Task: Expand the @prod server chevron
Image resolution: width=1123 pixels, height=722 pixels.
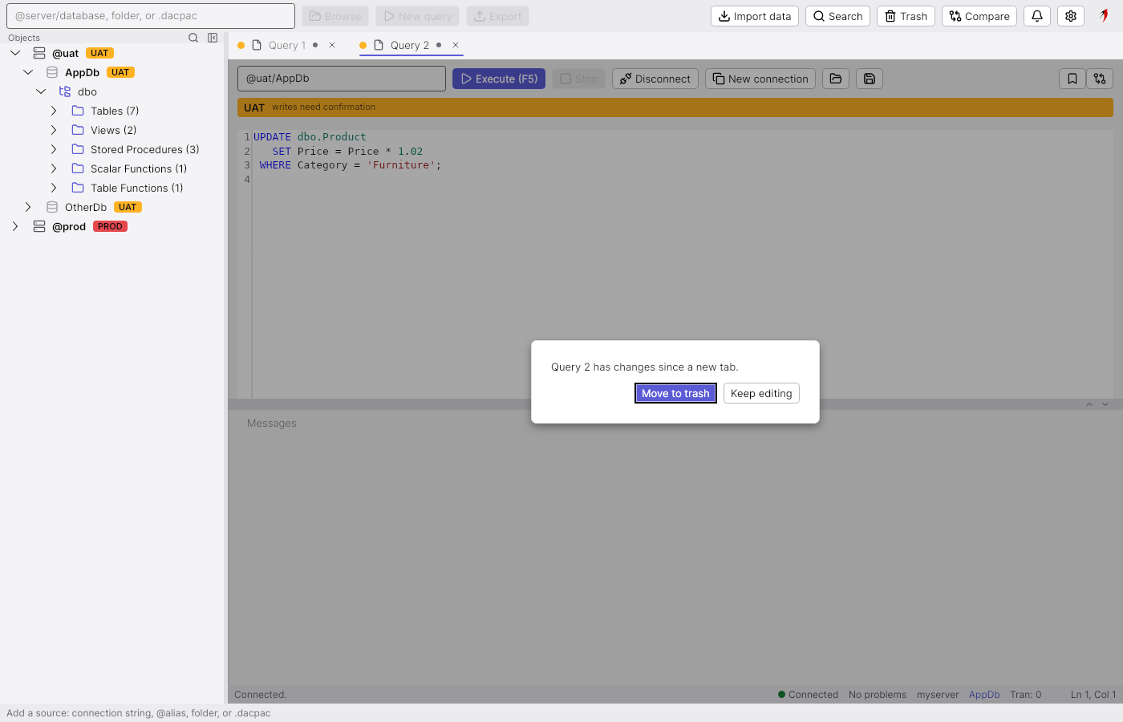Action: click(x=15, y=226)
